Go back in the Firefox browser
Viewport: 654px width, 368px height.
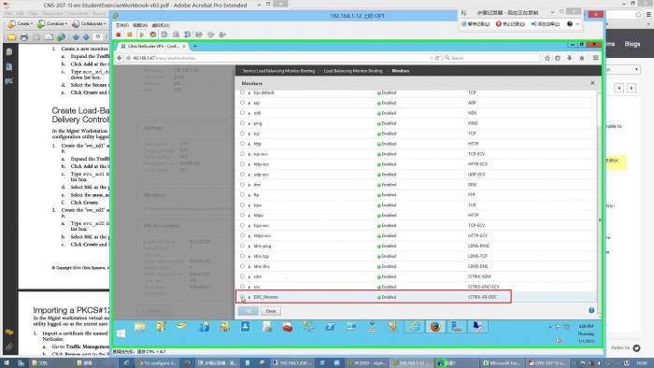[120, 58]
